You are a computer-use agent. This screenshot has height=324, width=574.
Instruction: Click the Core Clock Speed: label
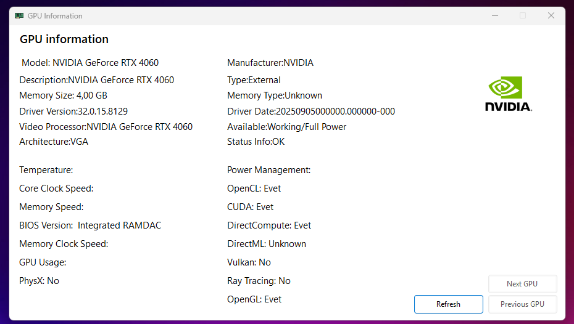pos(56,188)
